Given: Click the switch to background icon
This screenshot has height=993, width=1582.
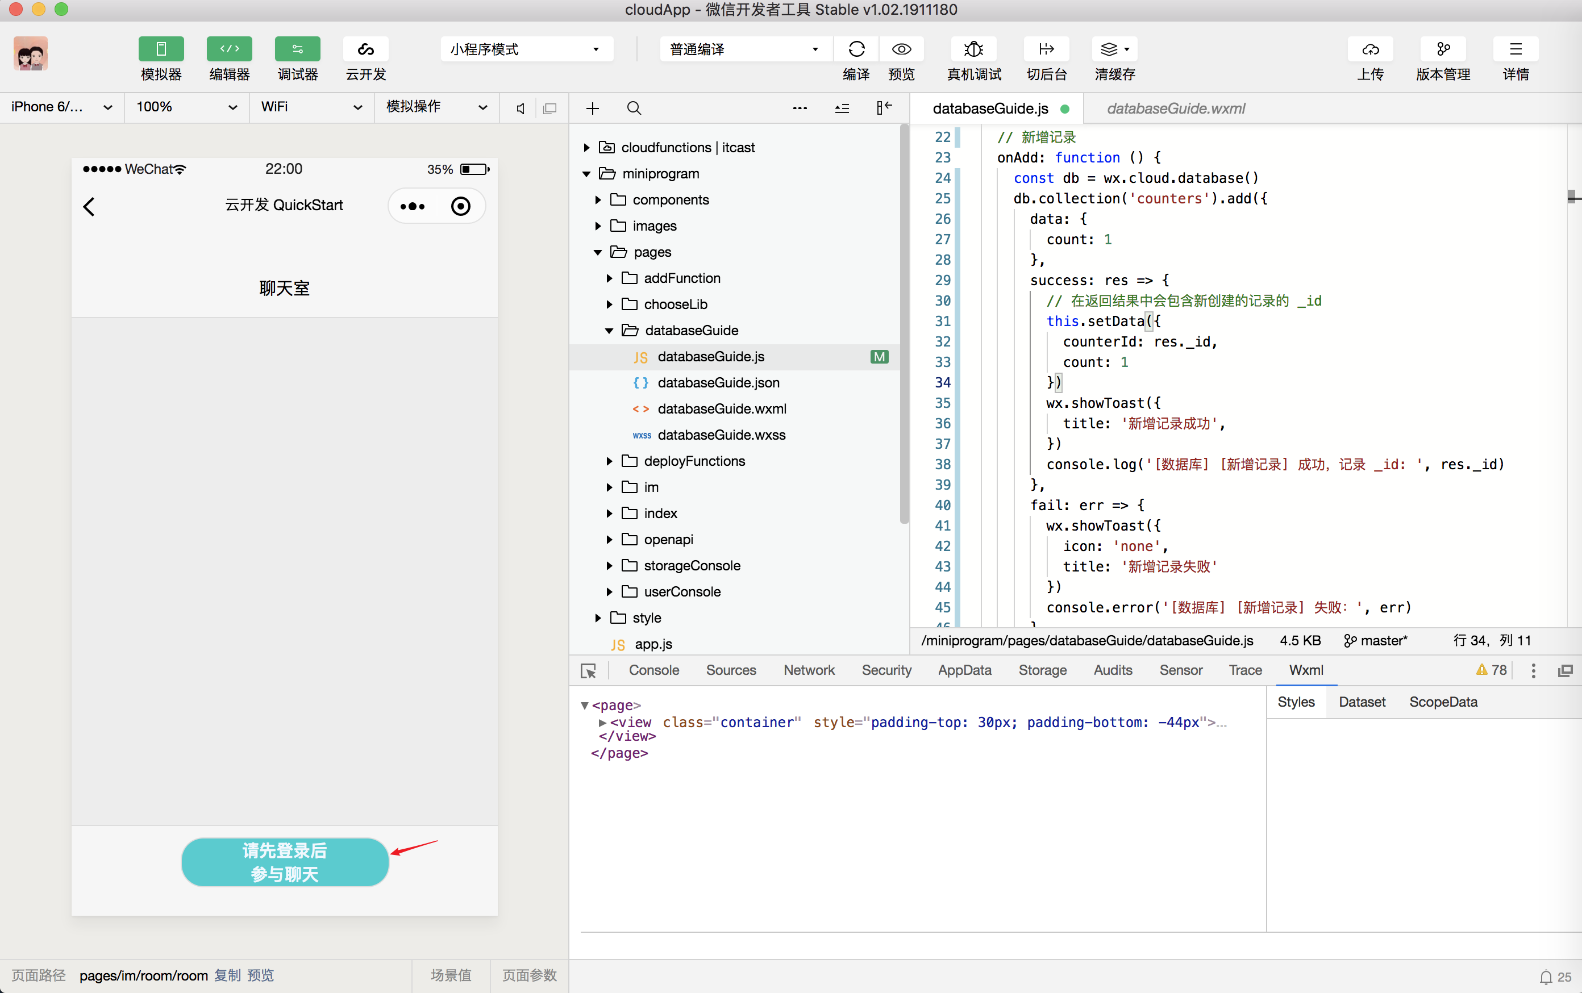Looking at the screenshot, I should [x=1047, y=49].
